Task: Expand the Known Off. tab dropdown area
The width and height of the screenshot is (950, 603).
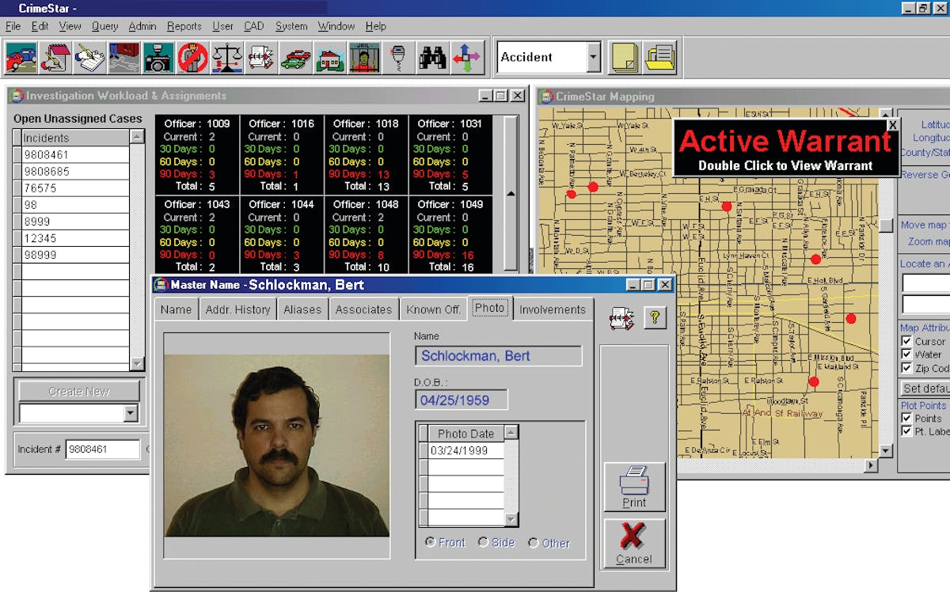Action: (433, 309)
